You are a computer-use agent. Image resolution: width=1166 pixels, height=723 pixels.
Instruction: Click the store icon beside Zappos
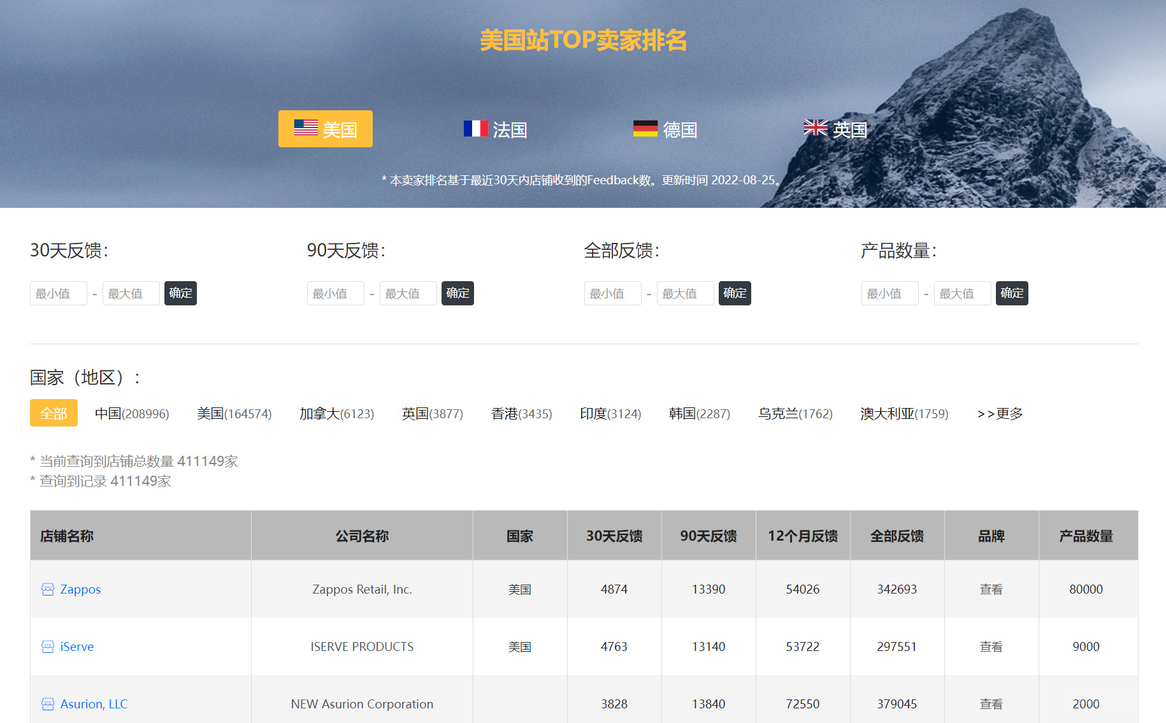48,589
